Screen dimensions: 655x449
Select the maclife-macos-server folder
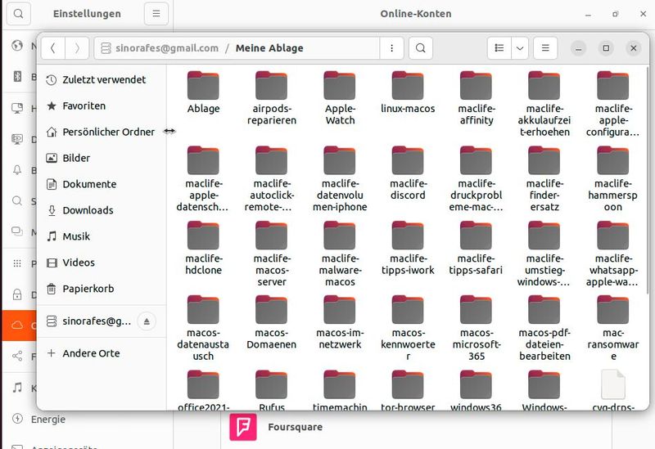272,254
